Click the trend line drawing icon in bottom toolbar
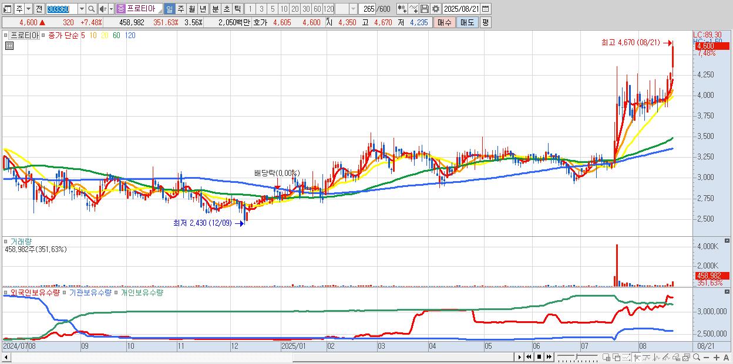This screenshot has height=364, width=733. tap(647, 357)
